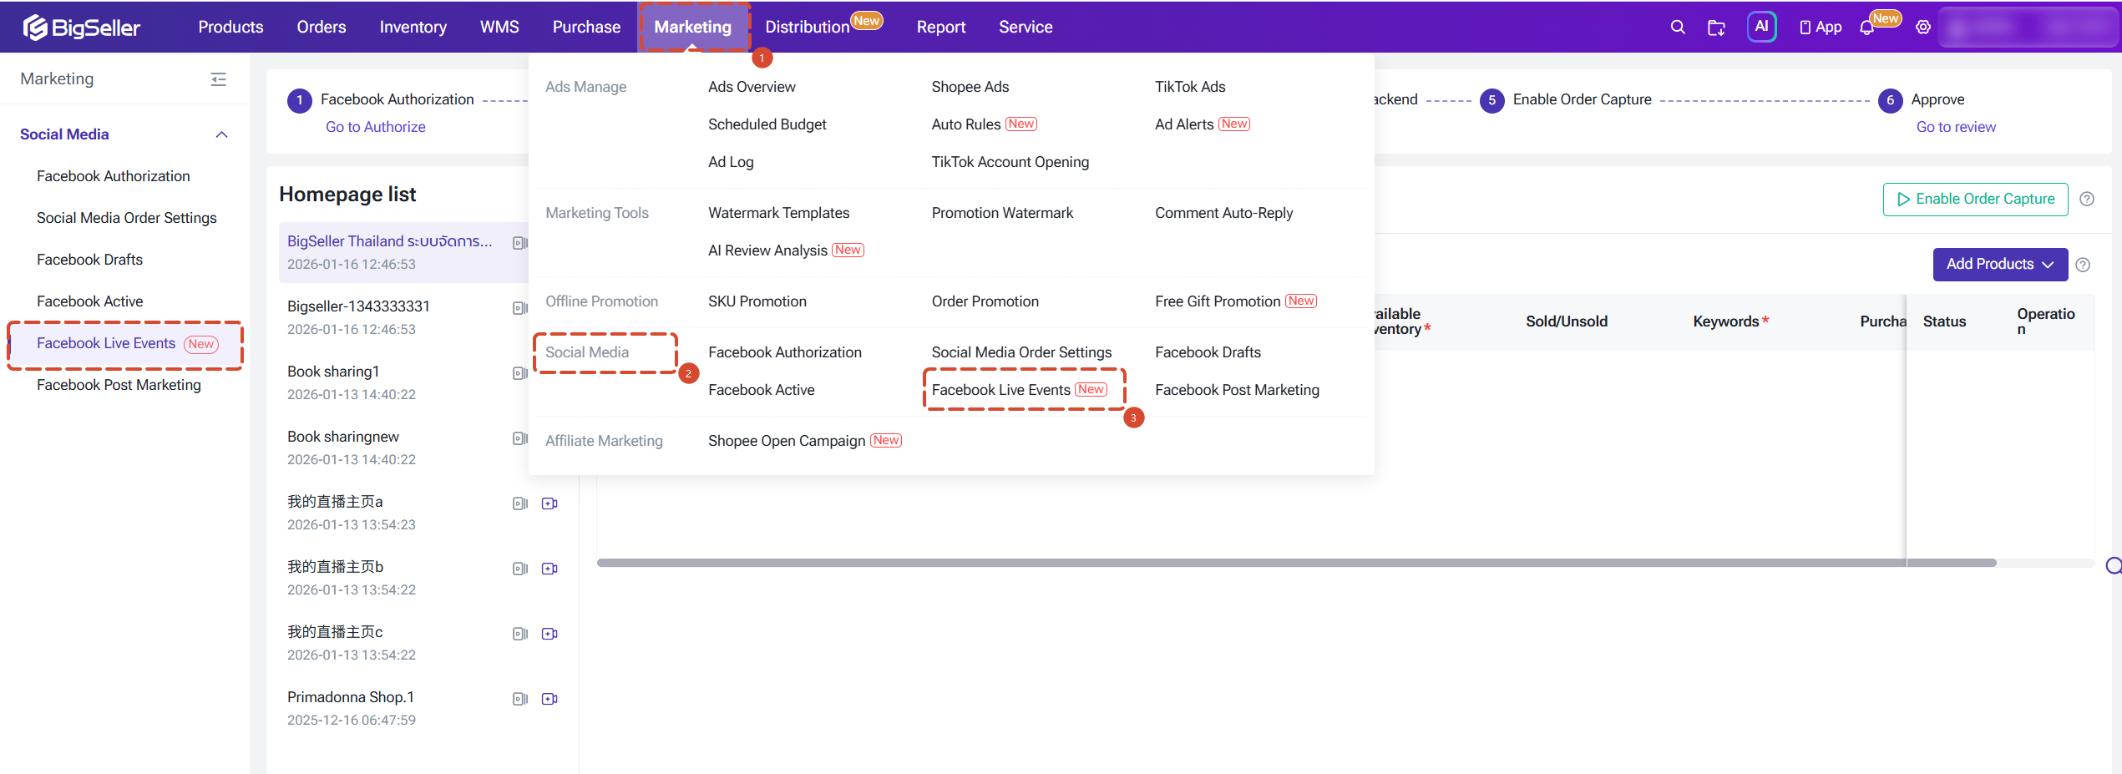
Task: Open the import/export folder download icon
Action: click(1716, 28)
